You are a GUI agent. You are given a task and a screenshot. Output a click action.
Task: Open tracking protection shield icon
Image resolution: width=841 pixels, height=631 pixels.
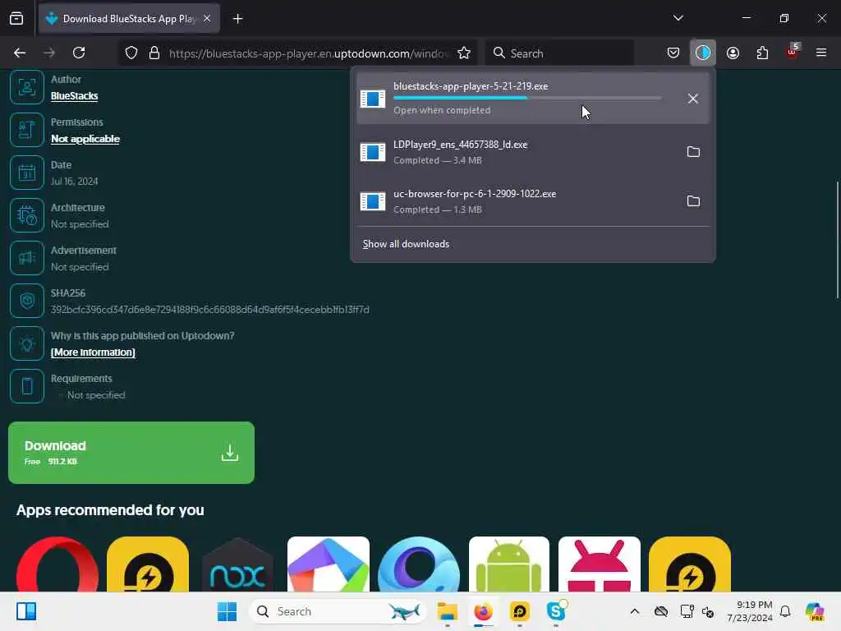tap(131, 53)
